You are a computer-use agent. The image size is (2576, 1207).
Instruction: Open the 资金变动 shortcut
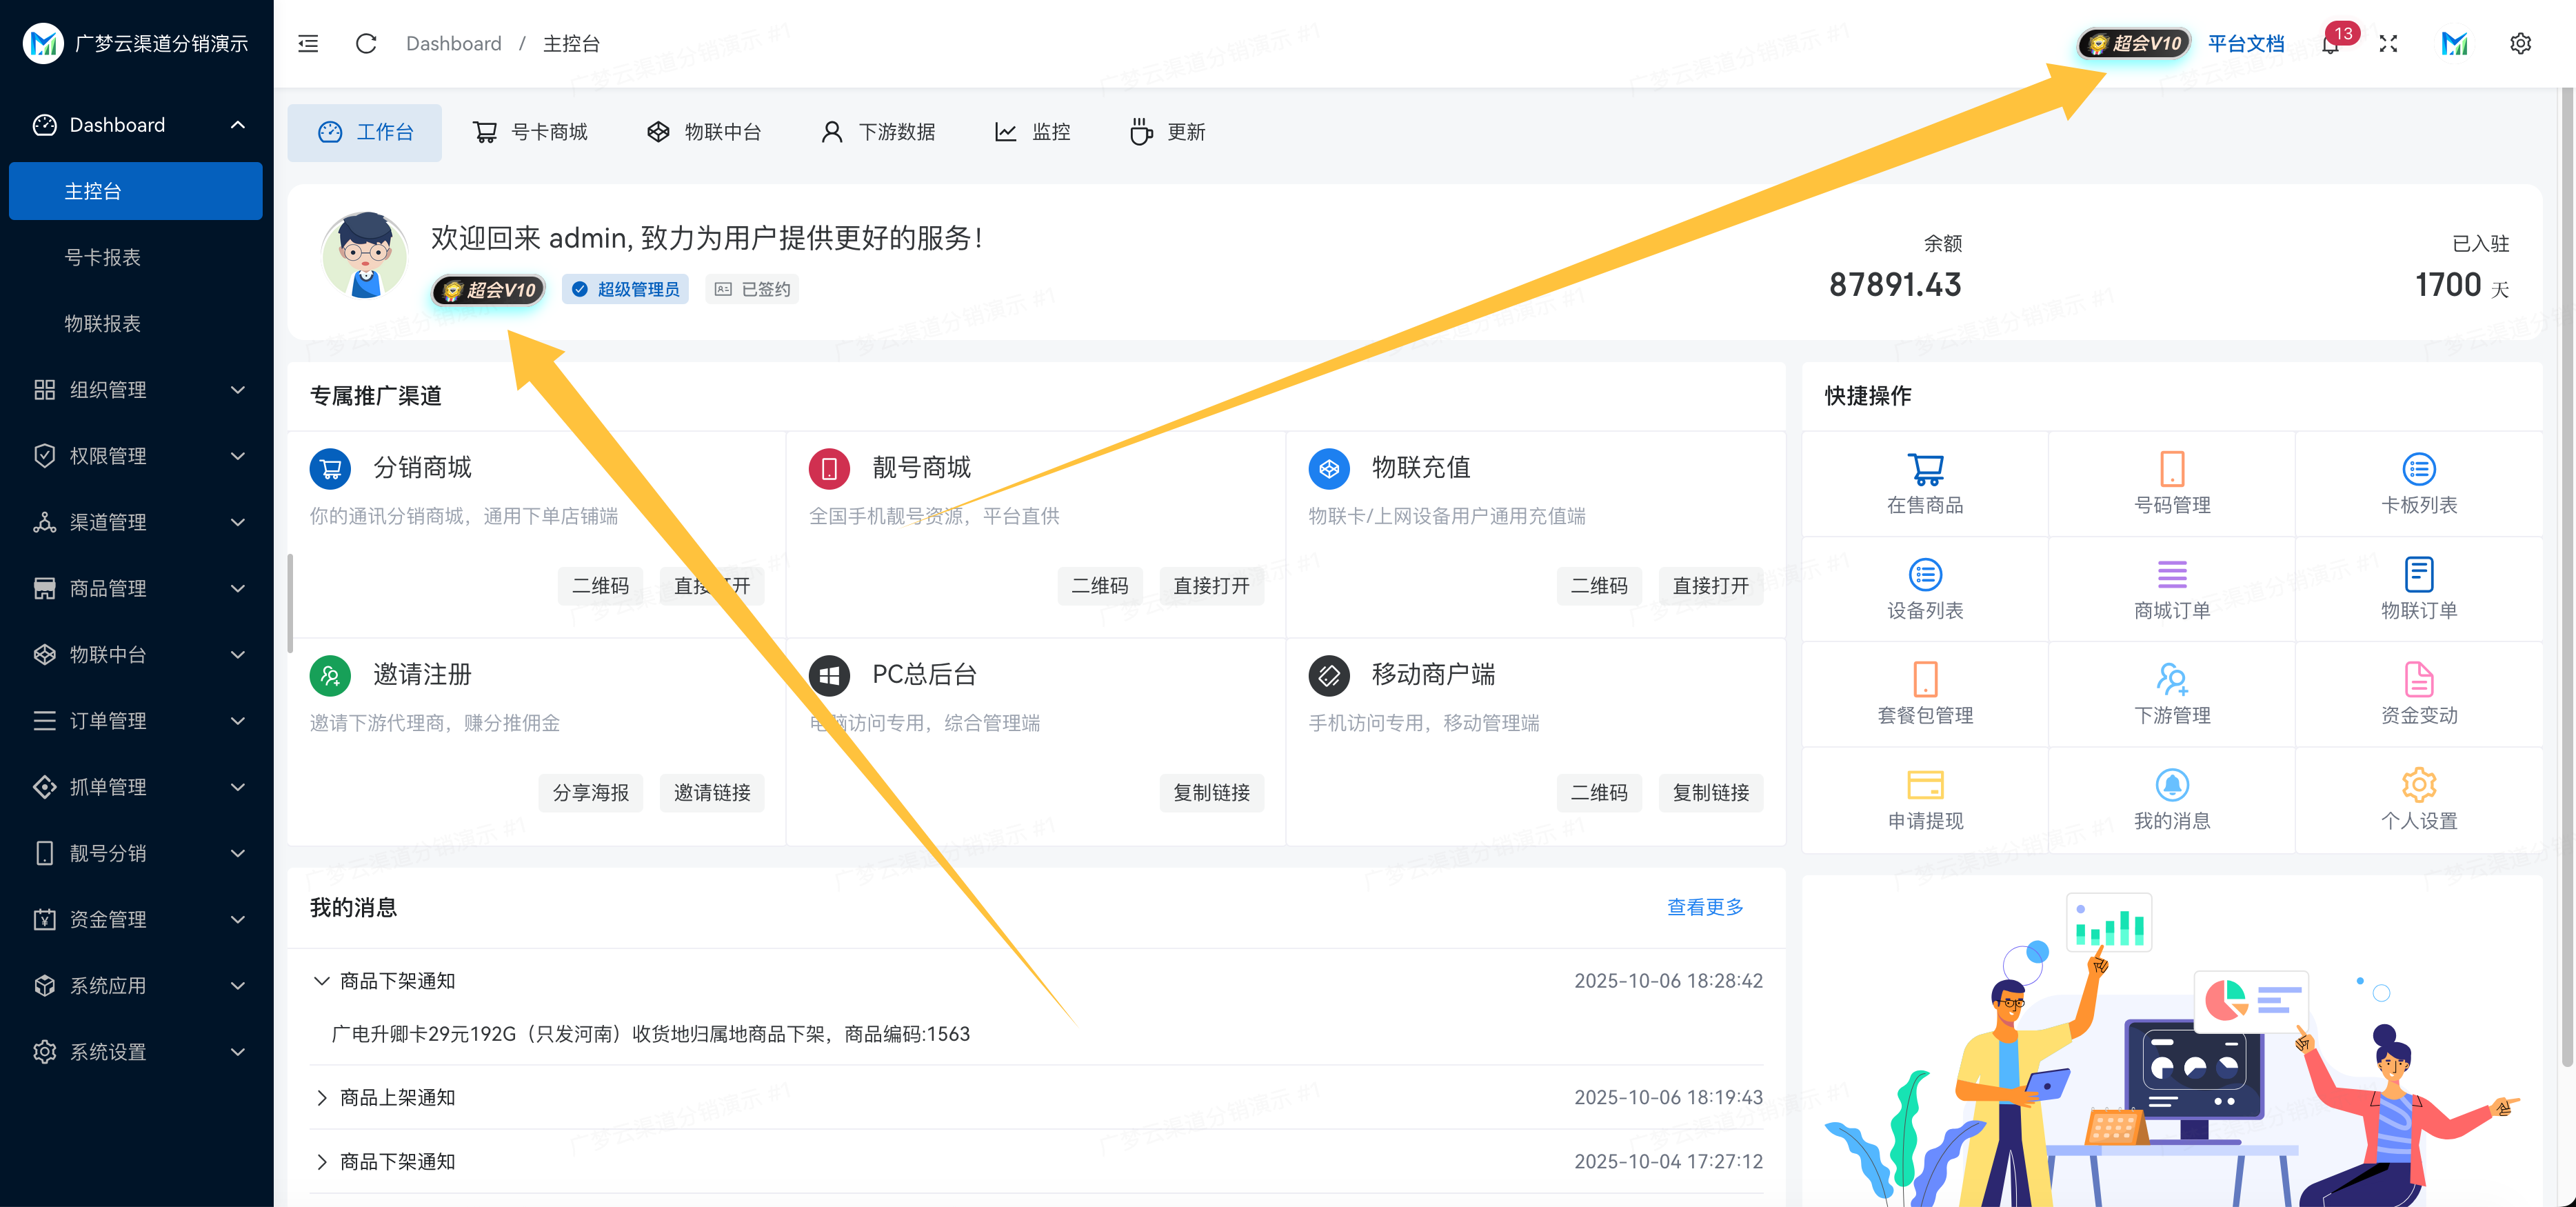[x=2419, y=694]
